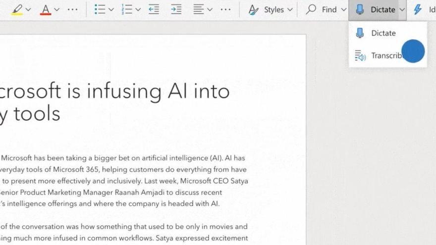Open the Styles gallery

pyautogui.click(x=271, y=9)
